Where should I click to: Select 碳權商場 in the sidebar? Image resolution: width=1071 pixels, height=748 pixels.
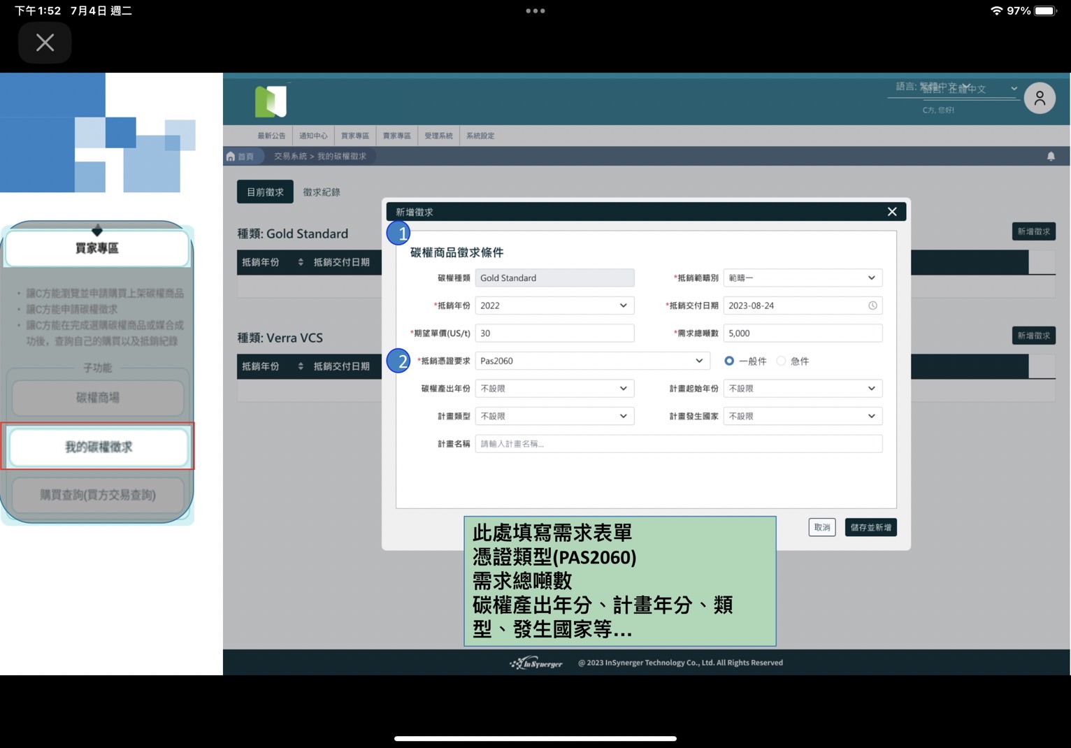[x=98, y=398]
